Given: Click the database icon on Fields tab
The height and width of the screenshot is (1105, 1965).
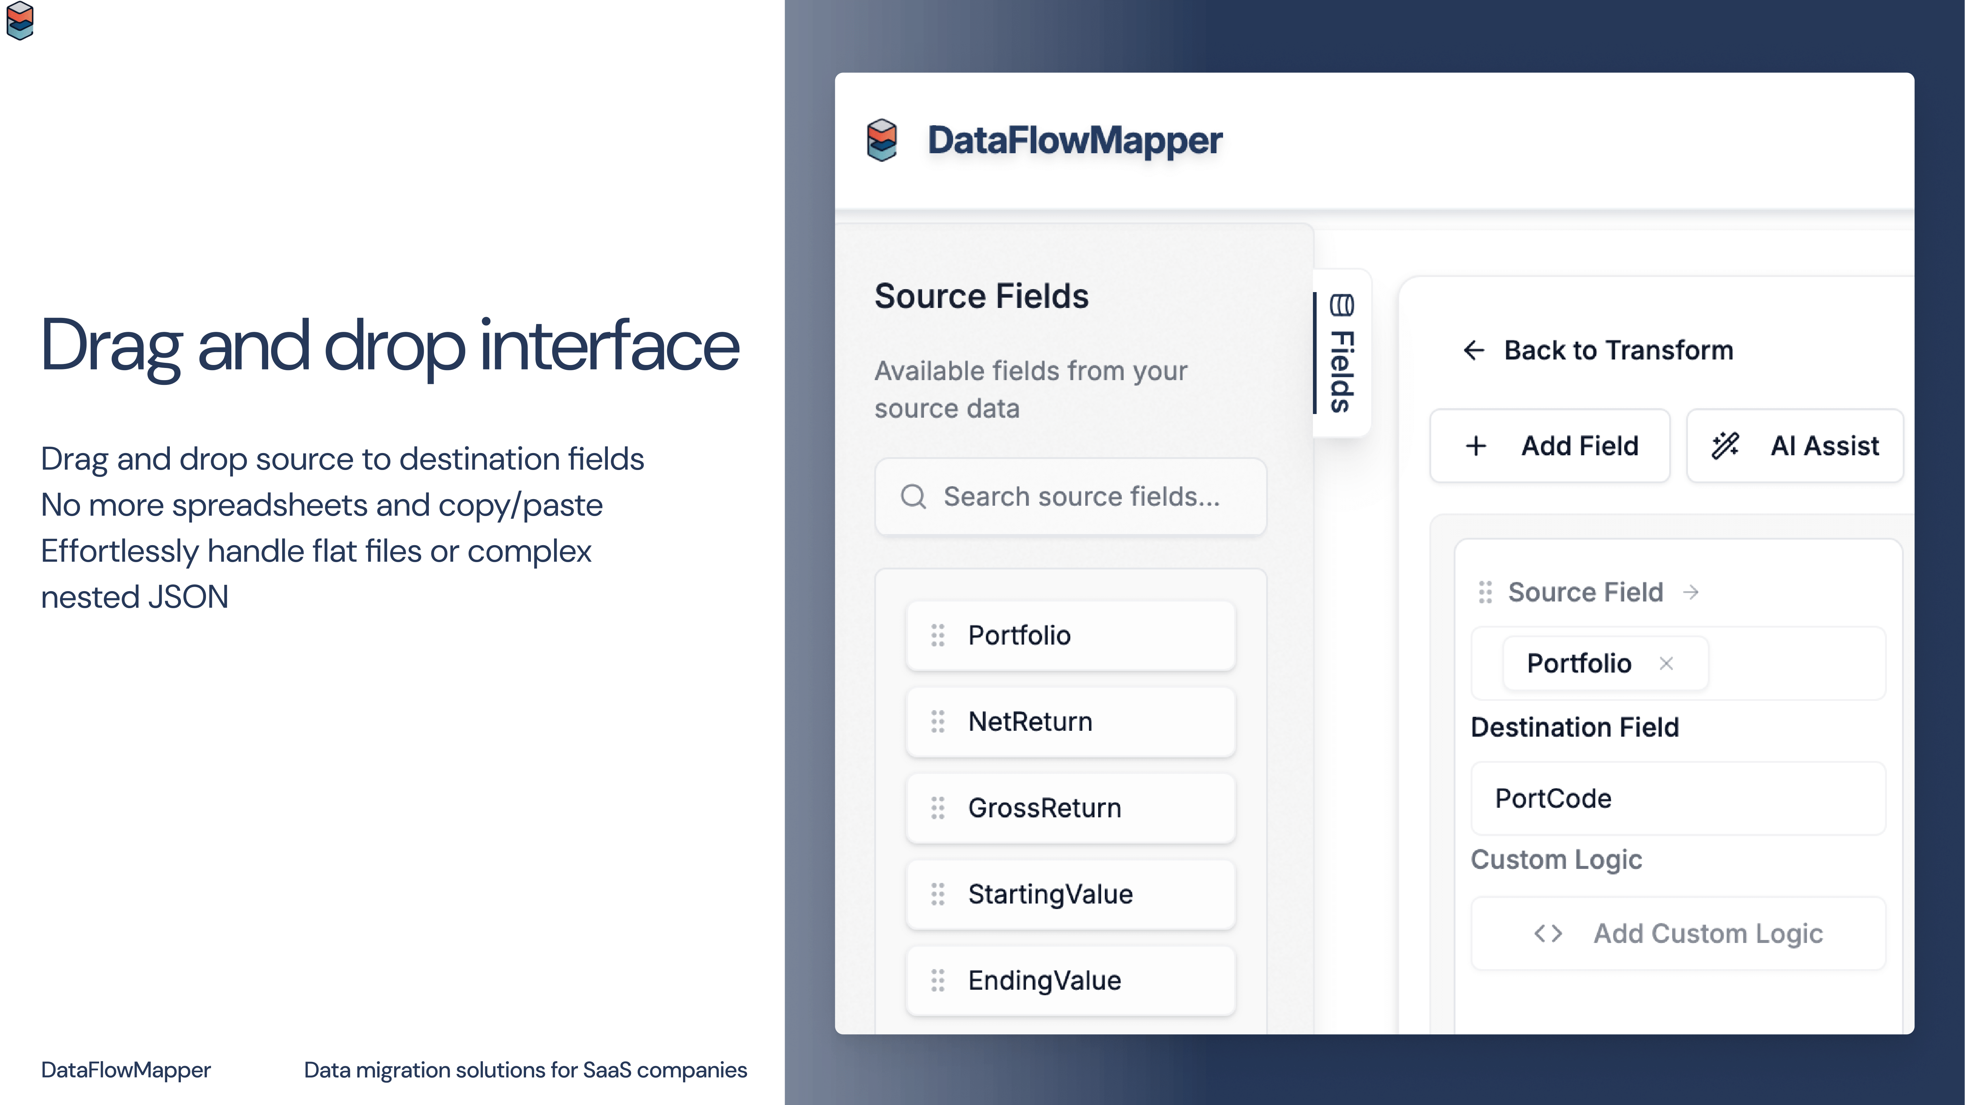Looking at the screenshot, I should 1342,305.
